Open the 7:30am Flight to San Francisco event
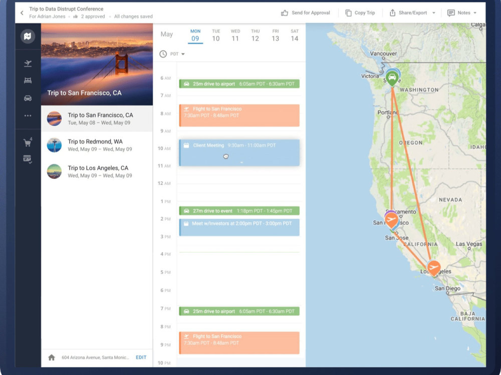501x375 pixels. tap(239, 115)
